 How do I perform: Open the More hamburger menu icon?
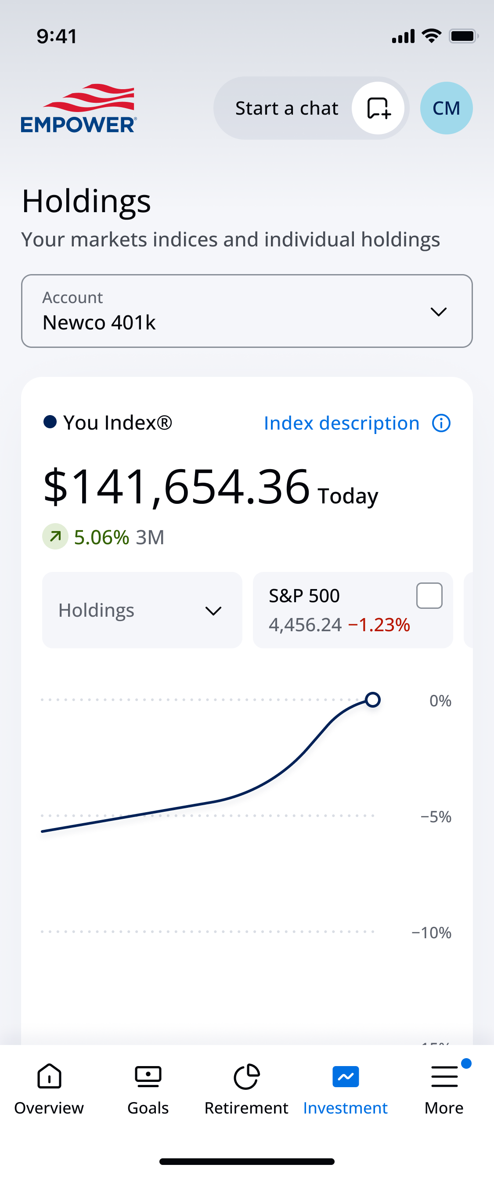pyautogui.click(x=444, y=1077)
